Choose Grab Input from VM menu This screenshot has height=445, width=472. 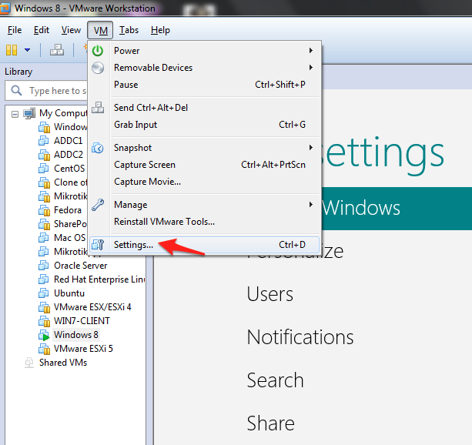point(204,125)
